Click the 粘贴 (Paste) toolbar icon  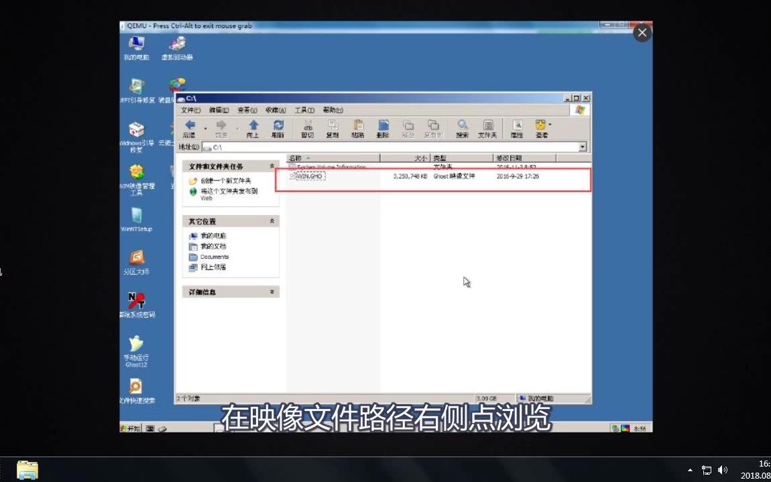click(357, 127)
